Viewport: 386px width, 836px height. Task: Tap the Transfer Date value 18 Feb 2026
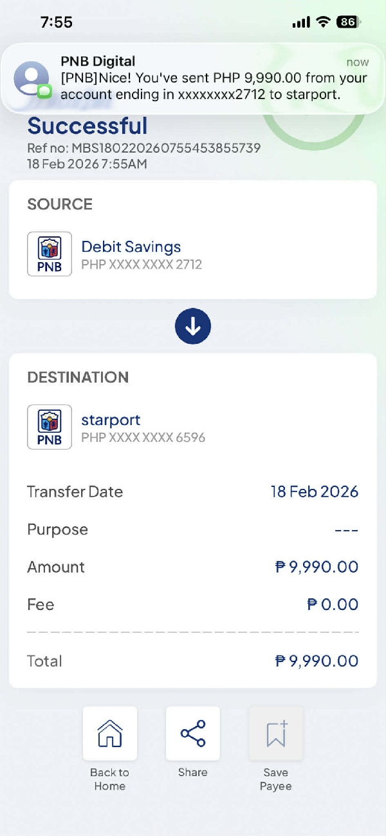[314, 492]
